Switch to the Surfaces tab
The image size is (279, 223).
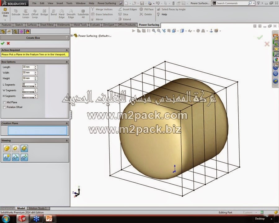32,25
